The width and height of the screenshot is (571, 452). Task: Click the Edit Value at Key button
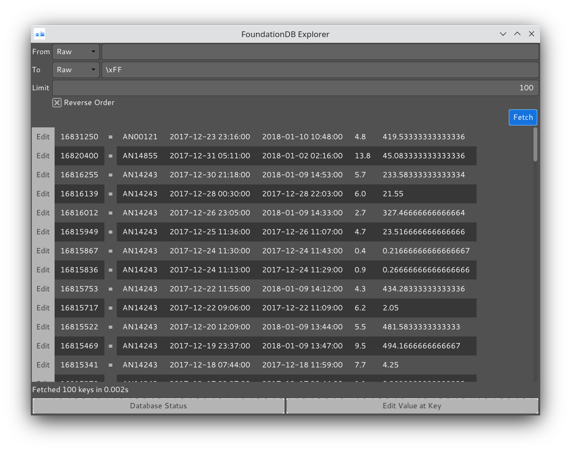click(x=412, y=406)
